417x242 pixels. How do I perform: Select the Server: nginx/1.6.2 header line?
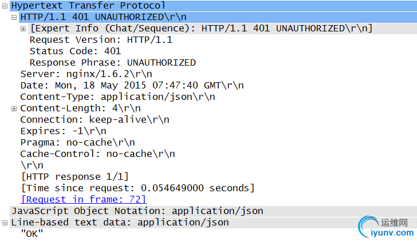pos(86,74)
